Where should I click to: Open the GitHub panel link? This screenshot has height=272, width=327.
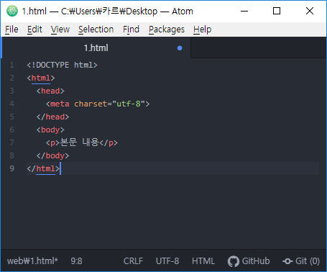[256, 260]
